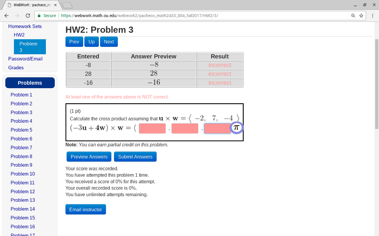Submit your answers

coord(135,156)
